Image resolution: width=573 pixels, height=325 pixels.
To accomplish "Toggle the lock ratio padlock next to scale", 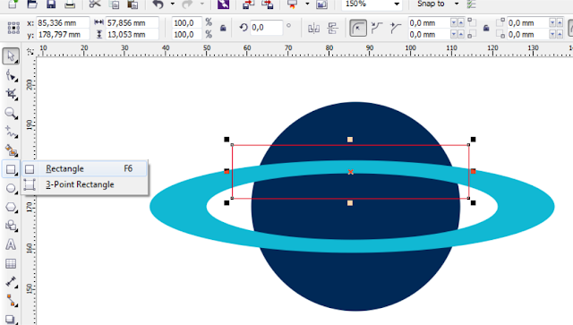I will click(x=223, y=28).
